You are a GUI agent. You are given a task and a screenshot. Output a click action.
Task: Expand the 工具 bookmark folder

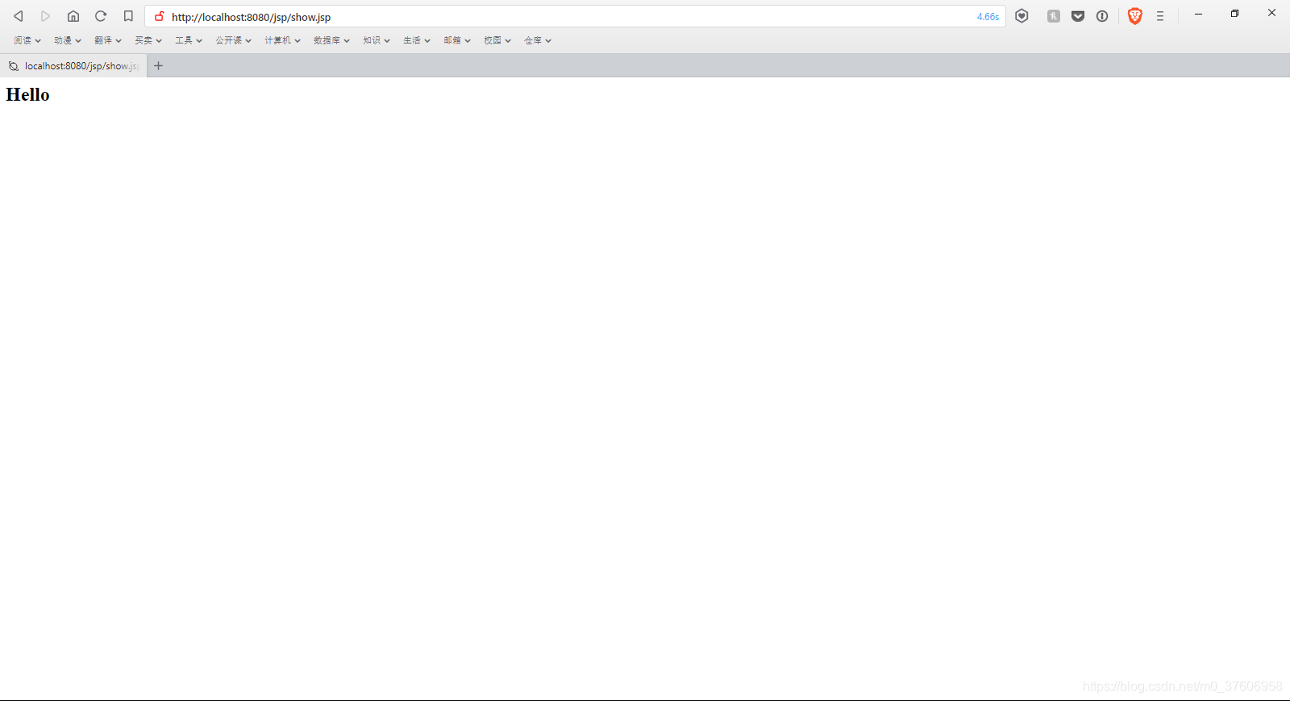tap(189, 40)
